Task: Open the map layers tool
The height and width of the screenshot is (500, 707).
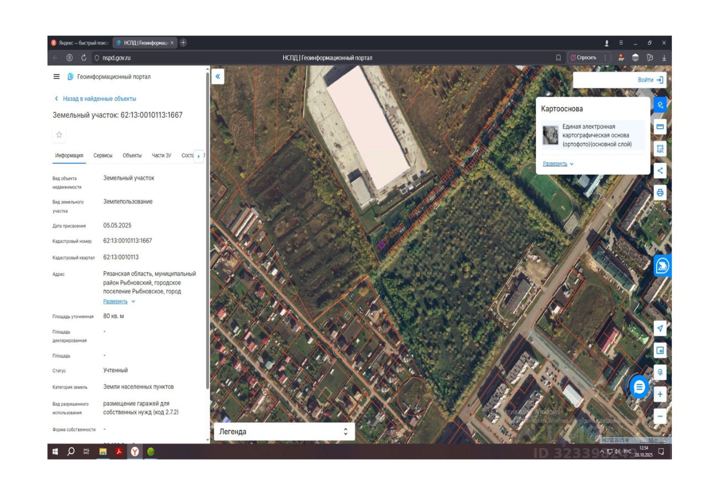Action: [x=659, y=104]
